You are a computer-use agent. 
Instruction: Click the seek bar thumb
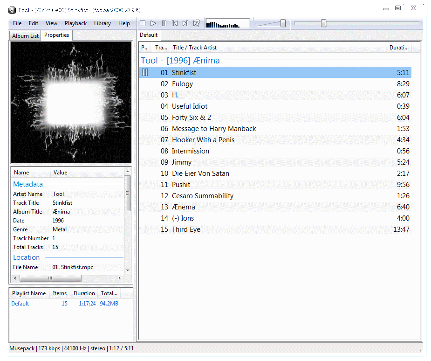tap(323, 23)
